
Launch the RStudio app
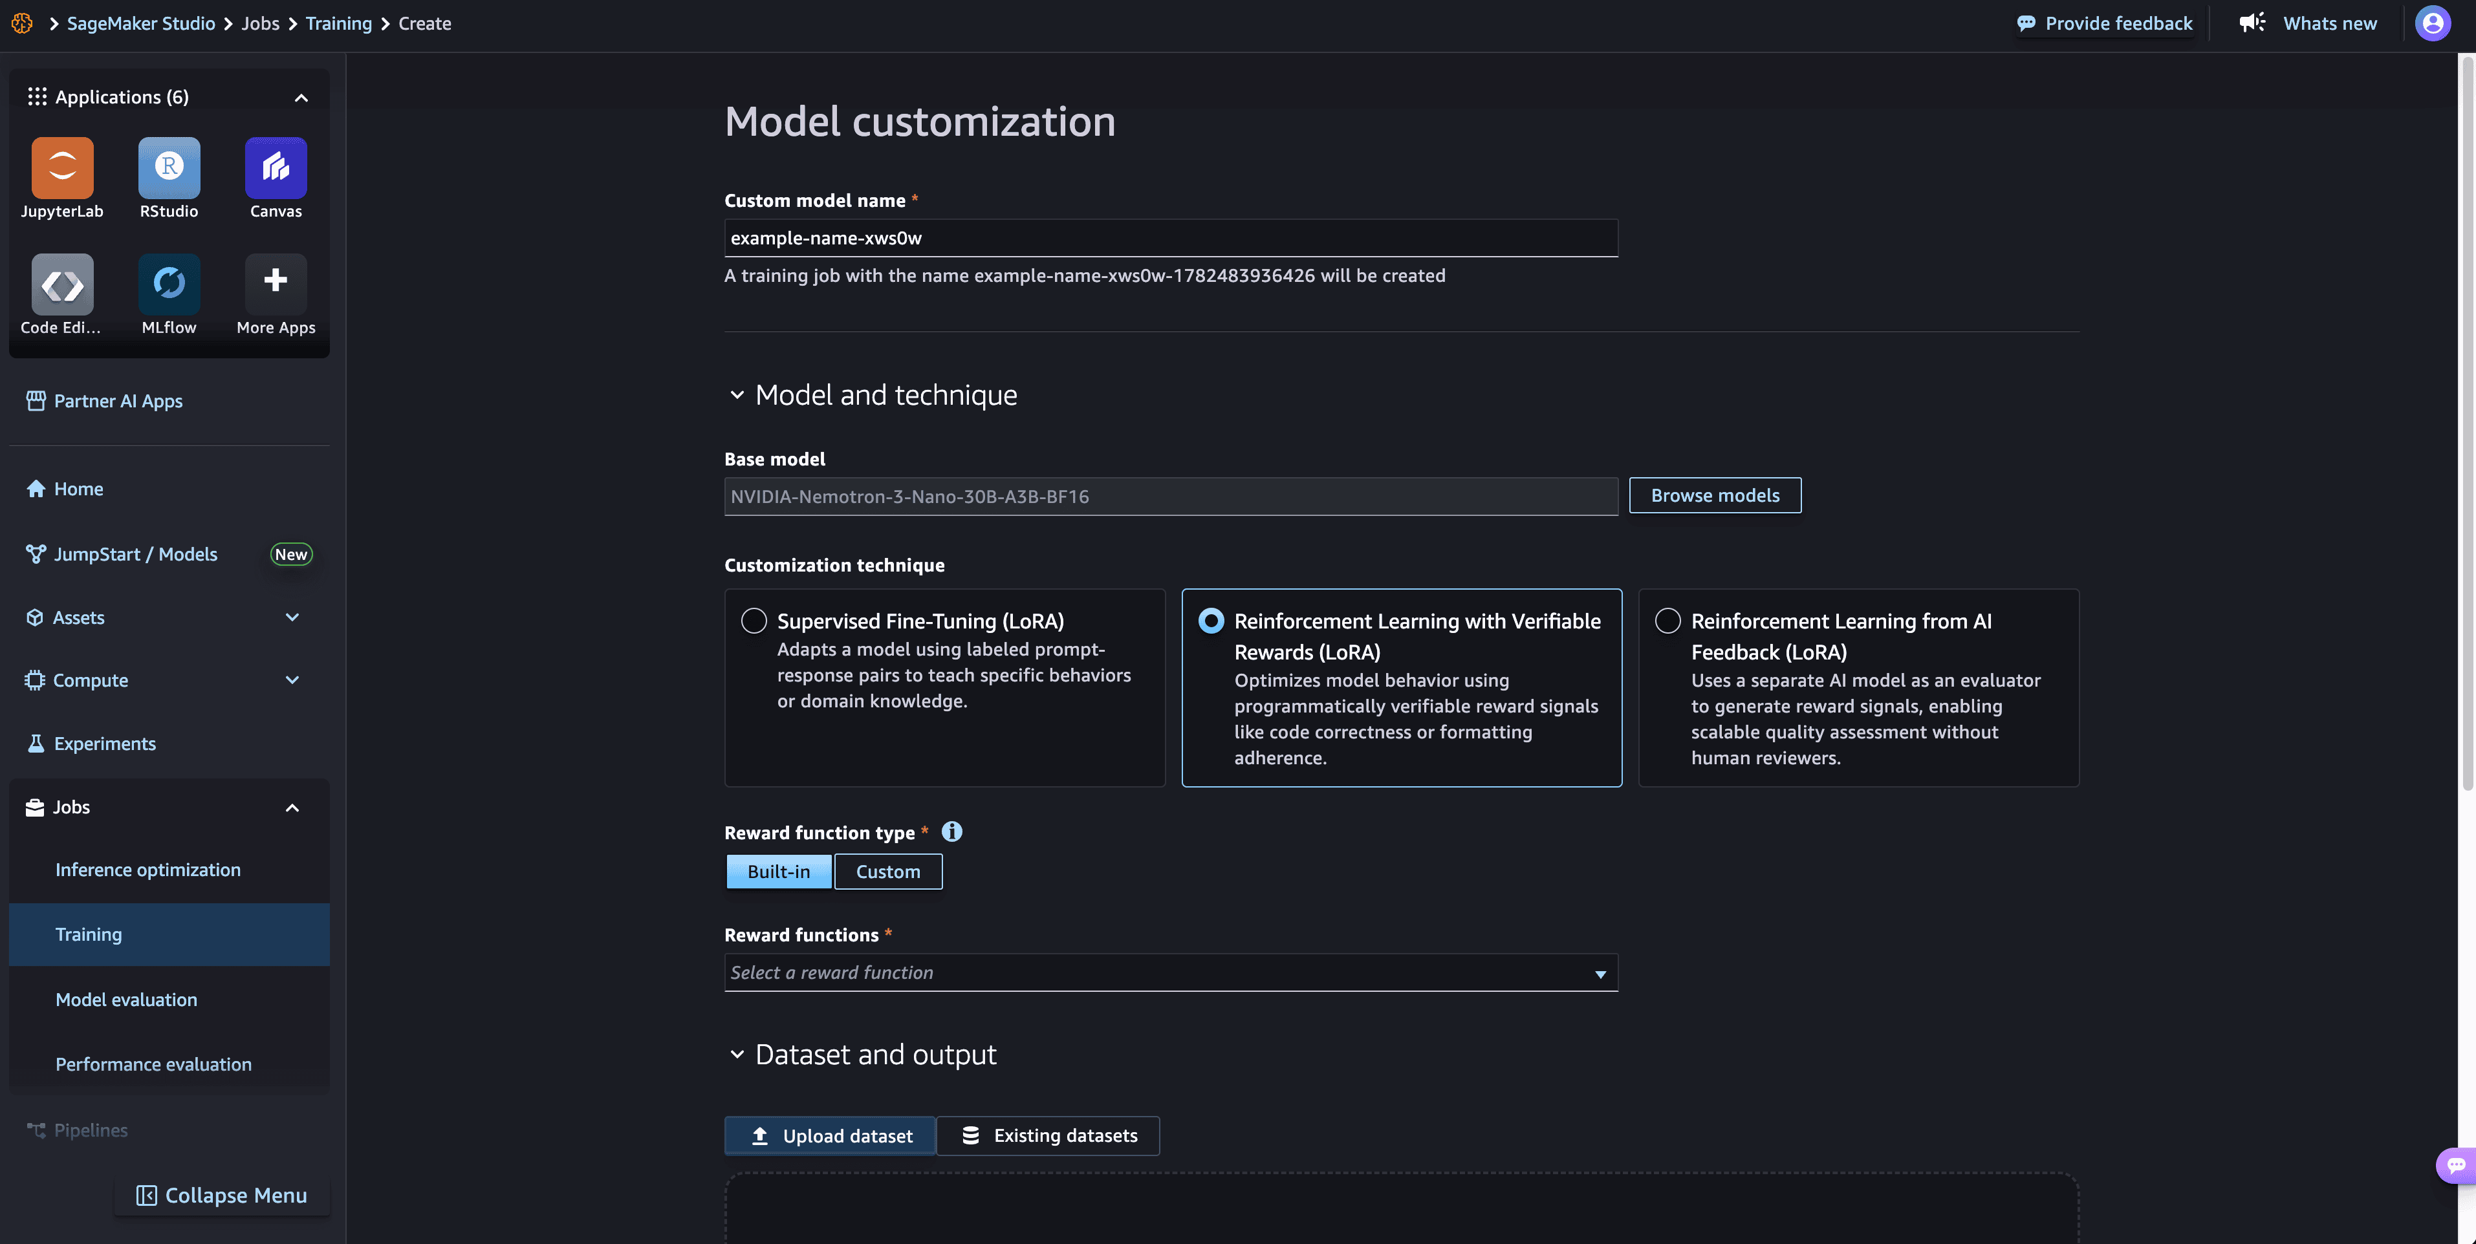[x=169, y=168]
